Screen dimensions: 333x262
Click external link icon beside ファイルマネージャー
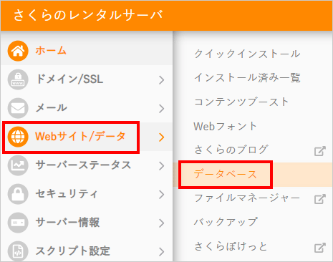(x=320, y=199)
